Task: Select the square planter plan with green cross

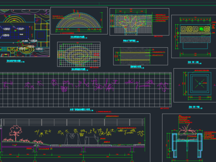Action: point(199,84)
